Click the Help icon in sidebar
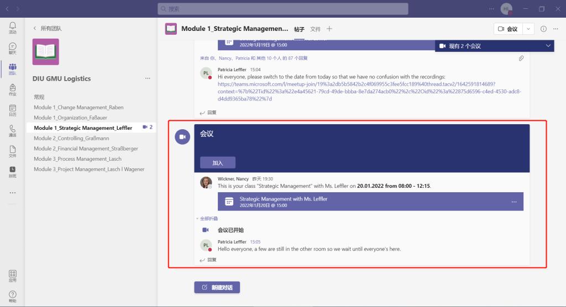The height and width of the screenshot is (307, 566). [12, 297]
